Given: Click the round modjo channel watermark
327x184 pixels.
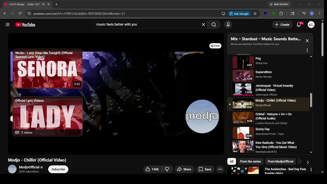Looking at the screenshot, I should point(202,117).
